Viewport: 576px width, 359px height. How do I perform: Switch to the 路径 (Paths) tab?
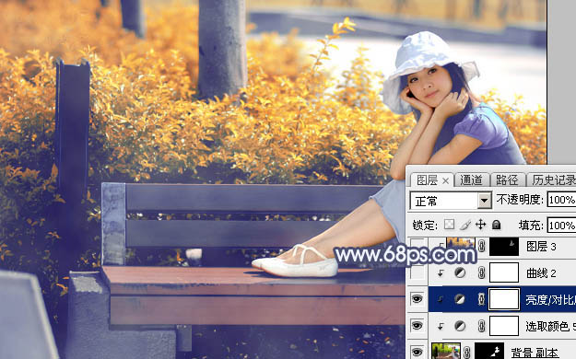pyautogui.click(x=507, y=179)
